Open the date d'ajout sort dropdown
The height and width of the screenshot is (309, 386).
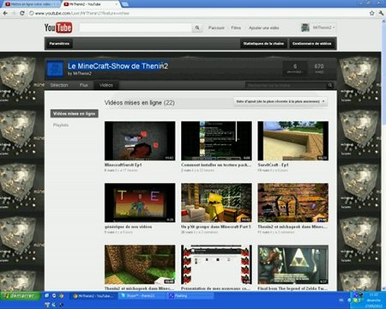tap(280, 101)
